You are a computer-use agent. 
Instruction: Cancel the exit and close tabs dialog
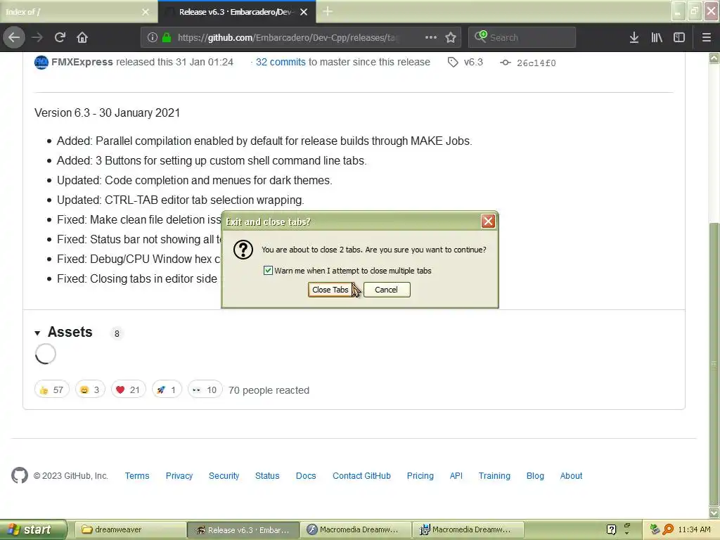click(386, 290)
